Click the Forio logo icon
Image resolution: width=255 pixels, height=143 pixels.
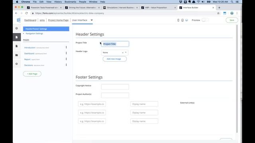pyautogui.click(x=19, y=20)
